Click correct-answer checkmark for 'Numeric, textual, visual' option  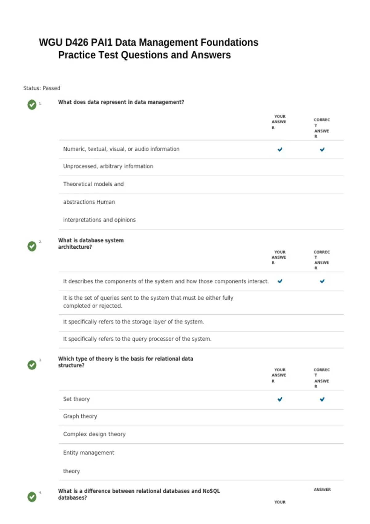(322, 149)
